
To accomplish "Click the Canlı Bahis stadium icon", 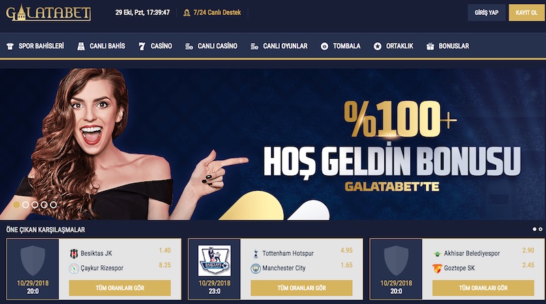I will [x=81, y=46].
